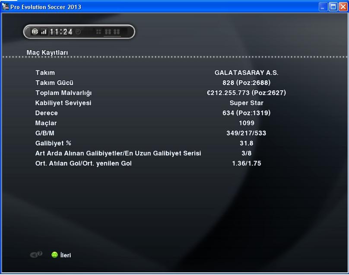Maximize the Pro Evolution Soccer 2013 window
This screenshot has width=349, height=275.
pos(333,7)
